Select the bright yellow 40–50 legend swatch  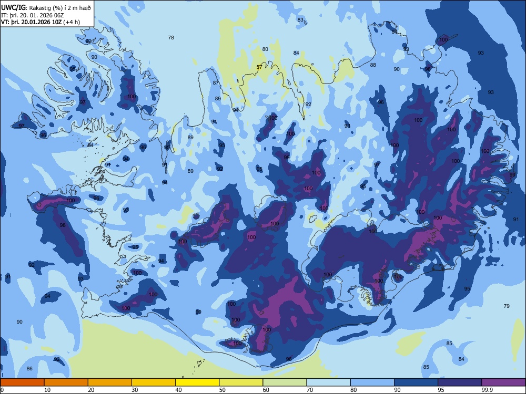[197, 382]
